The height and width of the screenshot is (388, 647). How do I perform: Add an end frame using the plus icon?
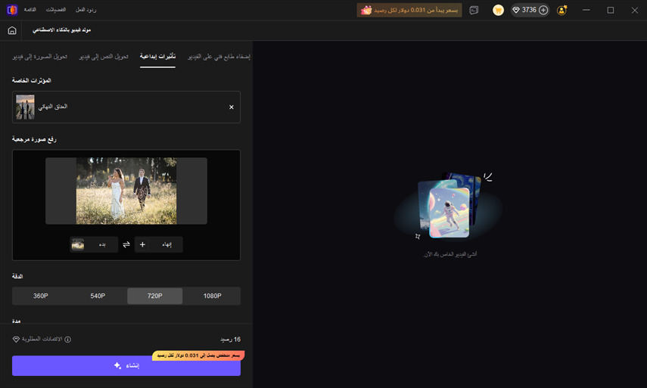pyautogui.click(x=142, y=244)
